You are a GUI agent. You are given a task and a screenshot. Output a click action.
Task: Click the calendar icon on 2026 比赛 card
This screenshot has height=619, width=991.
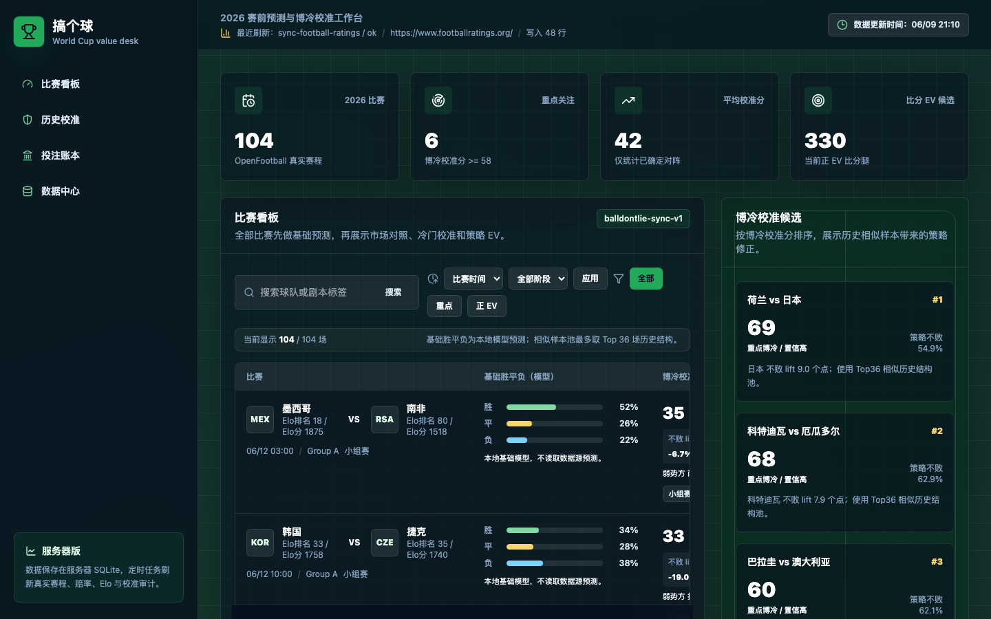pos(248,100)
